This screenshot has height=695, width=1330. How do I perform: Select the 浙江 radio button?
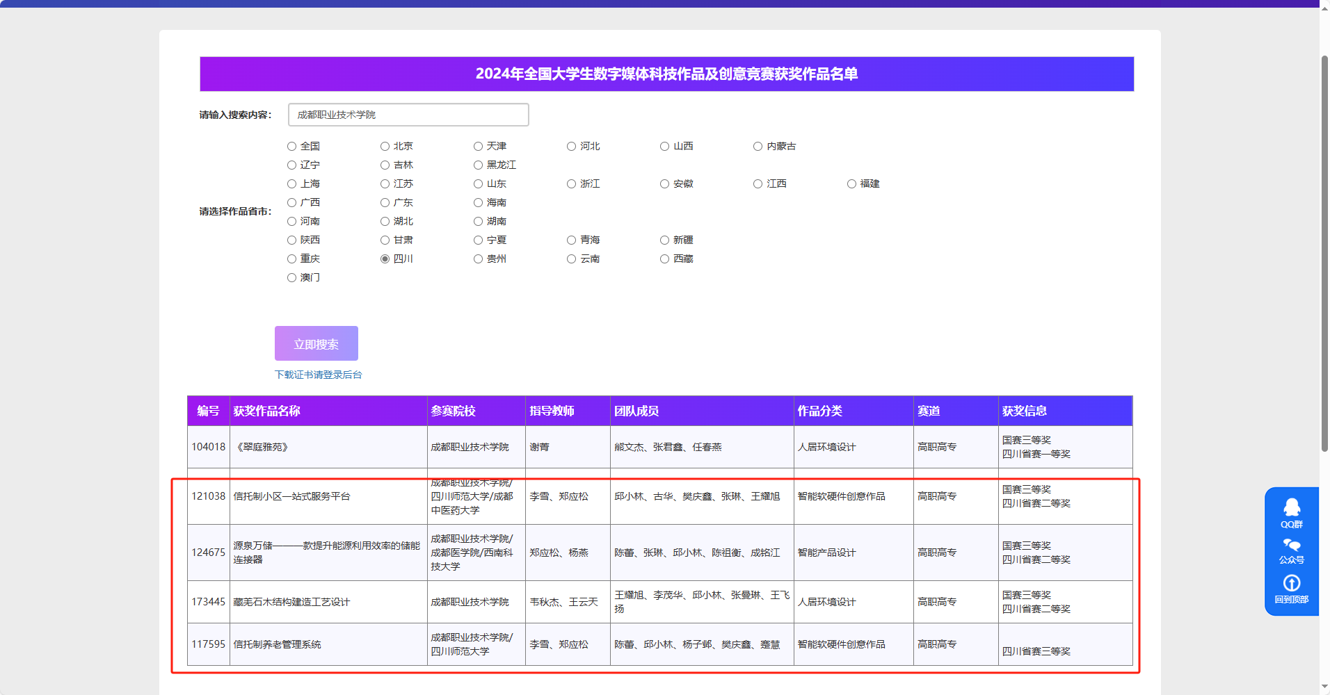pos(571,183)
